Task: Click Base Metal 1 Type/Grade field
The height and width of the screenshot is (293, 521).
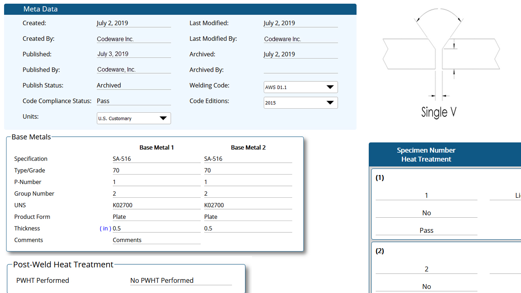Action: [x=156, y=171]
